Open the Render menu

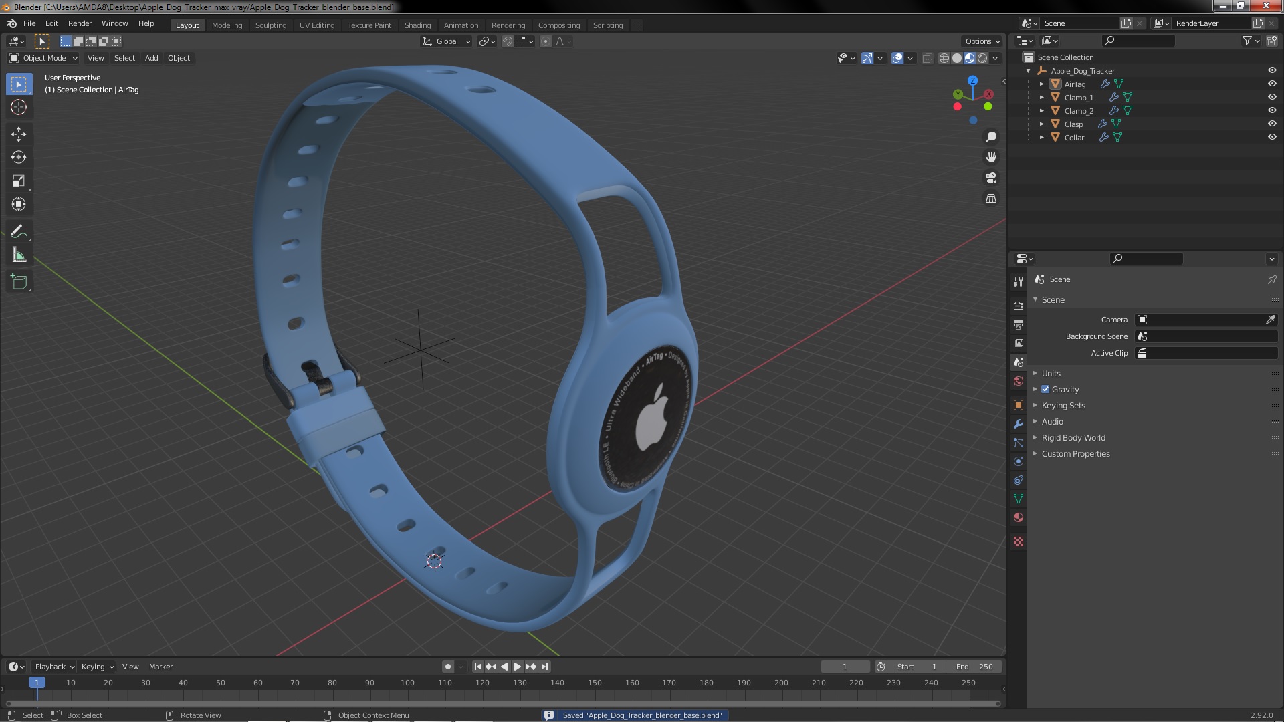click(80, 23)
